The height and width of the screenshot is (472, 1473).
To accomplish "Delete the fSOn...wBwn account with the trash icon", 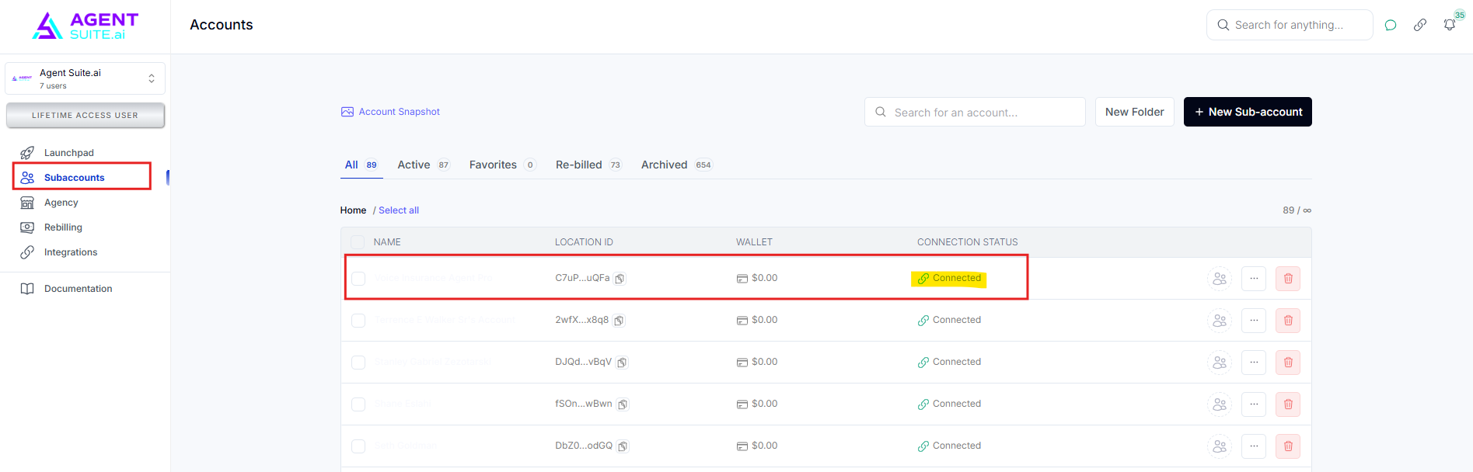I will point(1288,404).
